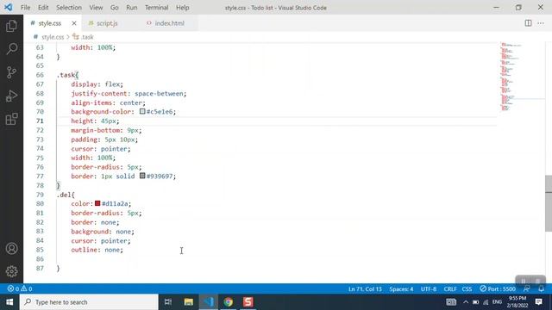Viewport: 552px width, 310px height.
Task: Open the Help menu
Action: point(182,8)
